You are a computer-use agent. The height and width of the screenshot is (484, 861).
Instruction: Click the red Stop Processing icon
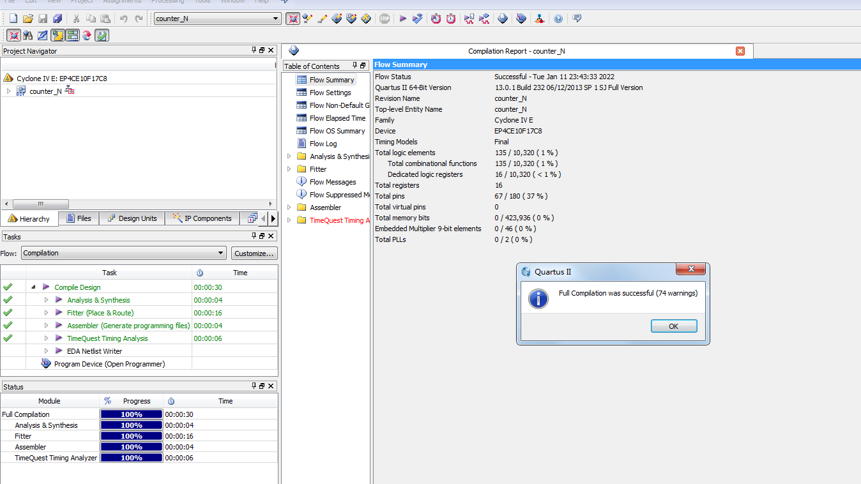(384, 19)
